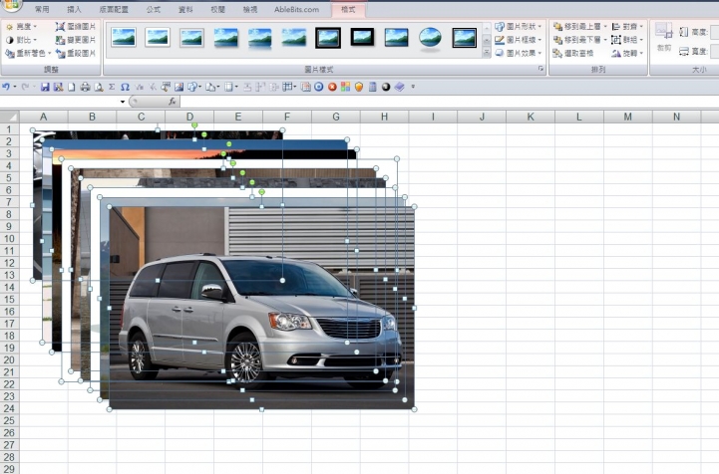Switch to the 版面配置 Page Layout tab
The width and height of the screenshot is (719, 474).
[x=114, y=9]
